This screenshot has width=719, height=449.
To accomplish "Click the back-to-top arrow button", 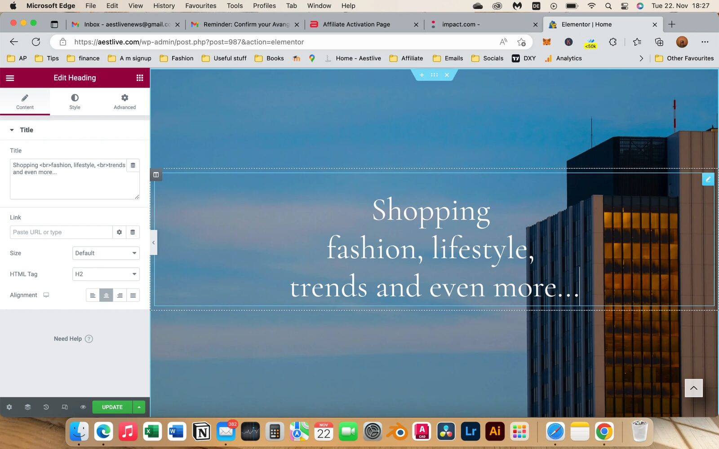I will pos(693,388).
